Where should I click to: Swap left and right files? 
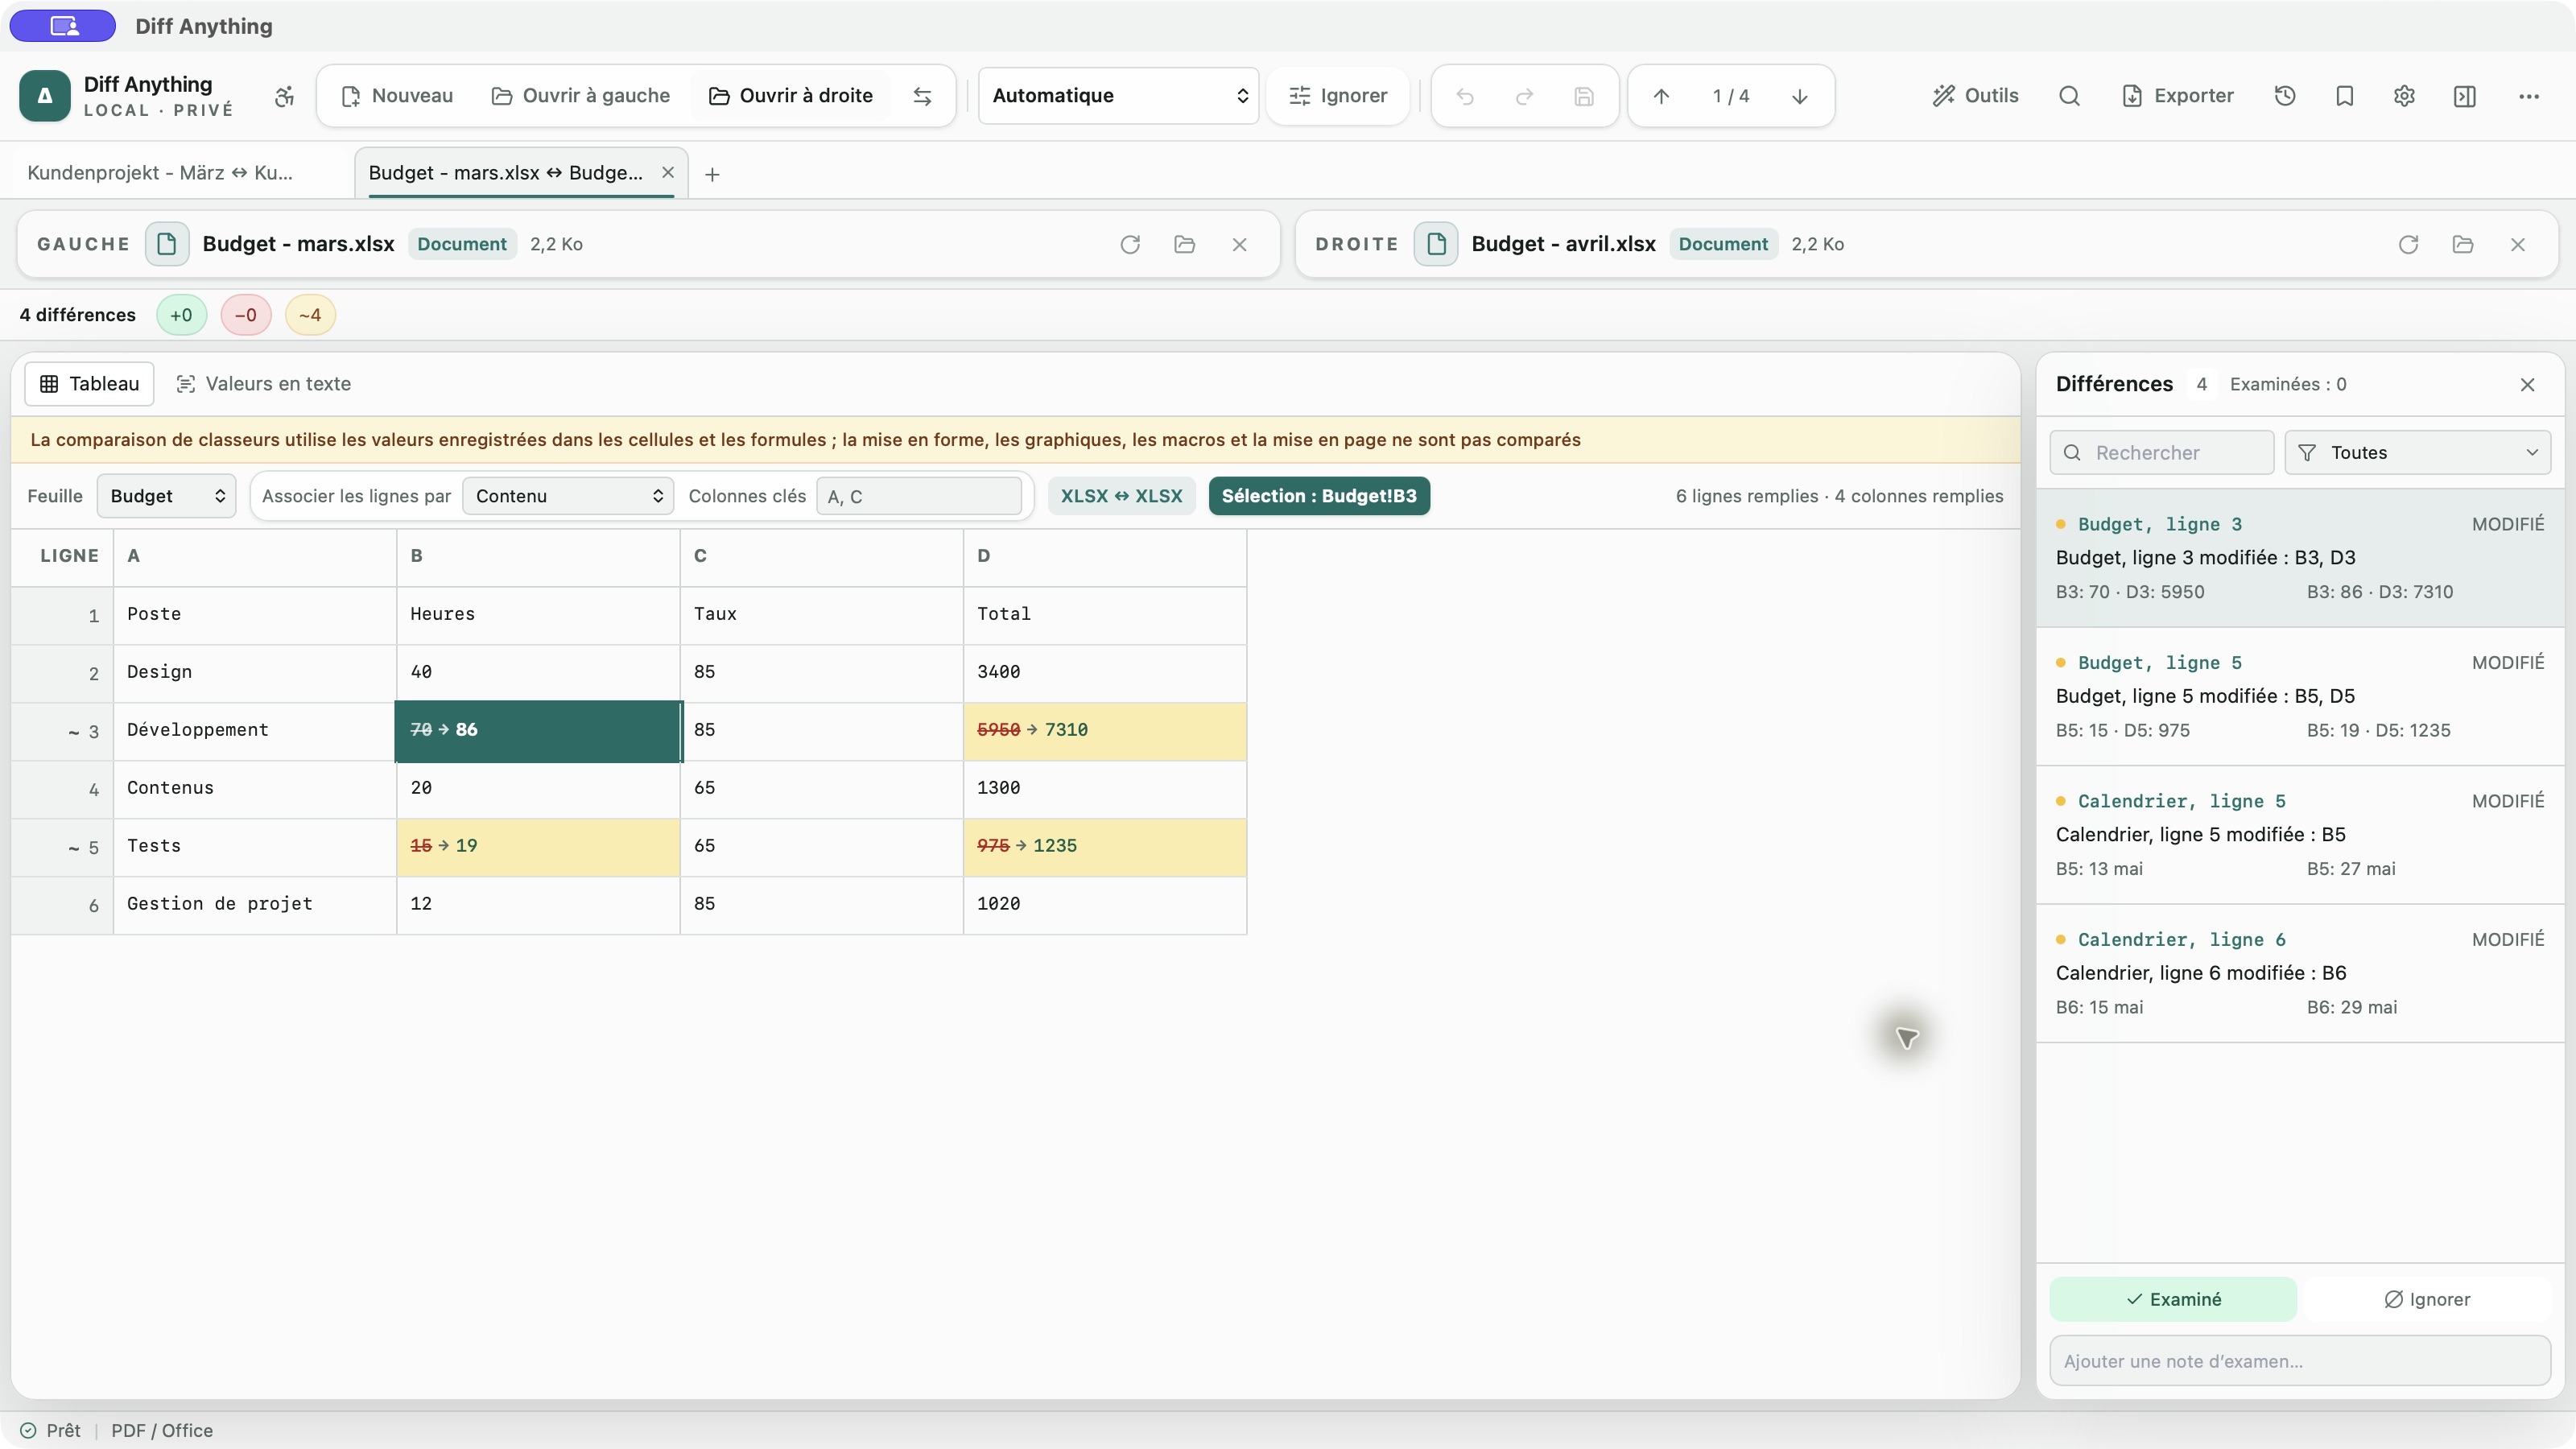922,96
